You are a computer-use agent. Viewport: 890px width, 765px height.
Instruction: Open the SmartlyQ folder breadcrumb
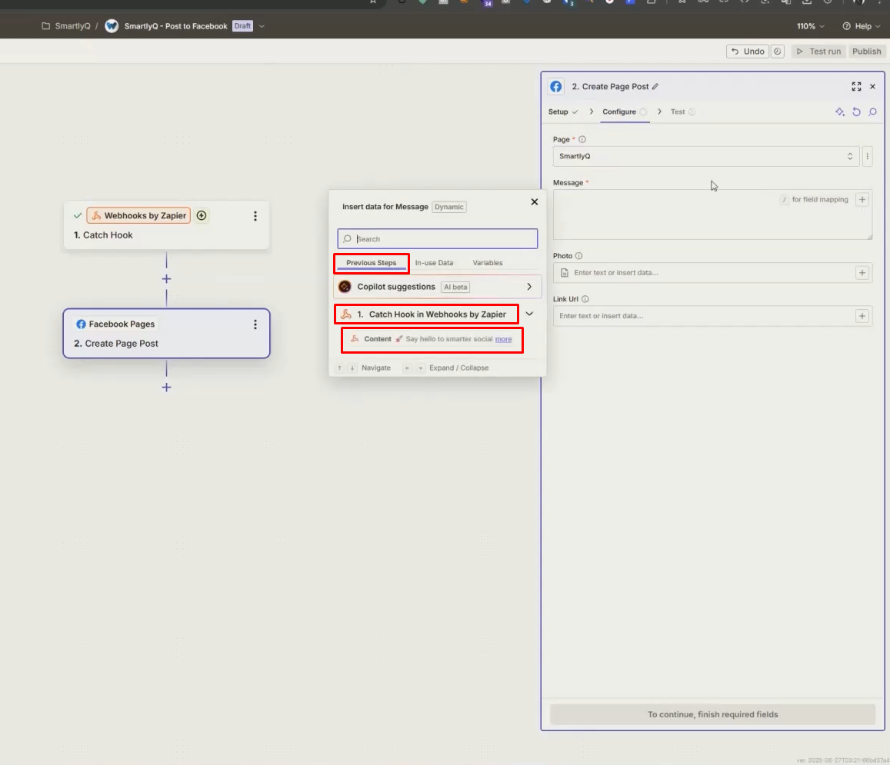click(x=66, y=26)
